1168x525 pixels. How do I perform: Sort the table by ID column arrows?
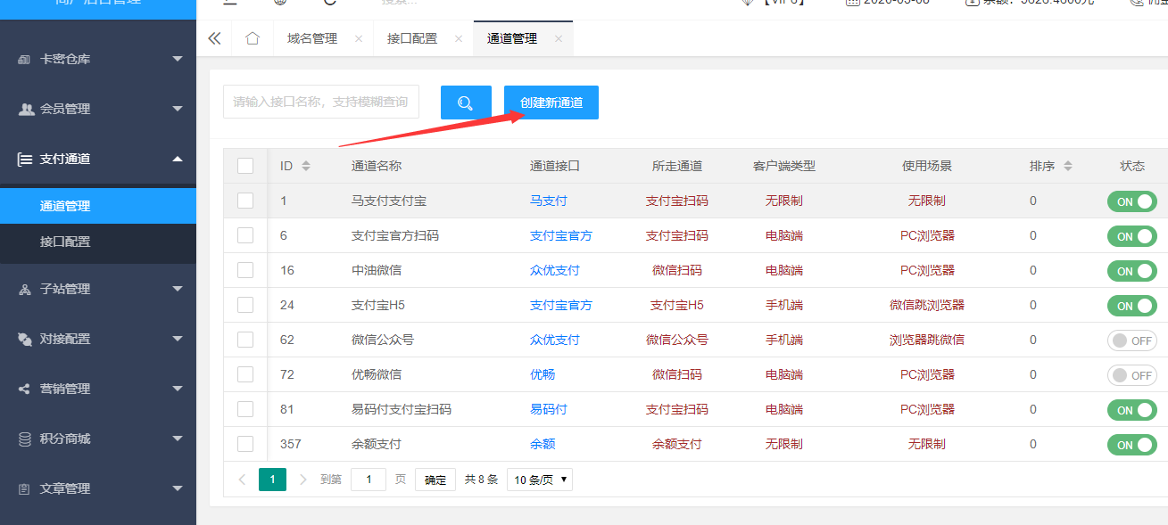tap(306, 166)
